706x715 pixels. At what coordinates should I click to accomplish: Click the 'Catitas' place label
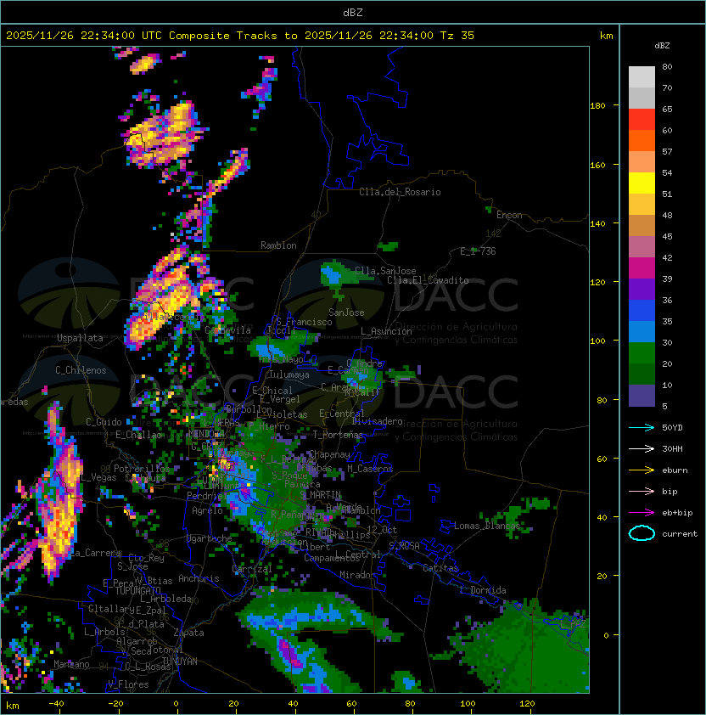click(440, 568)
